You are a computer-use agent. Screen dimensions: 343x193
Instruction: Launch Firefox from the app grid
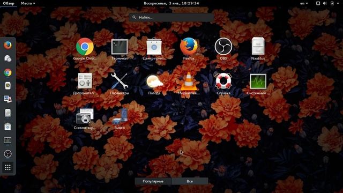tap(189, 47)
